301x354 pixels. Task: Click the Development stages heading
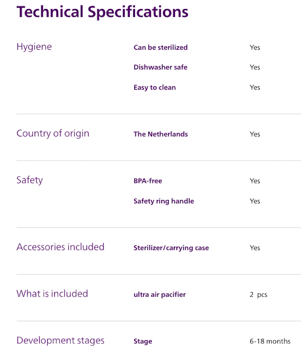(x=60, y=341)
